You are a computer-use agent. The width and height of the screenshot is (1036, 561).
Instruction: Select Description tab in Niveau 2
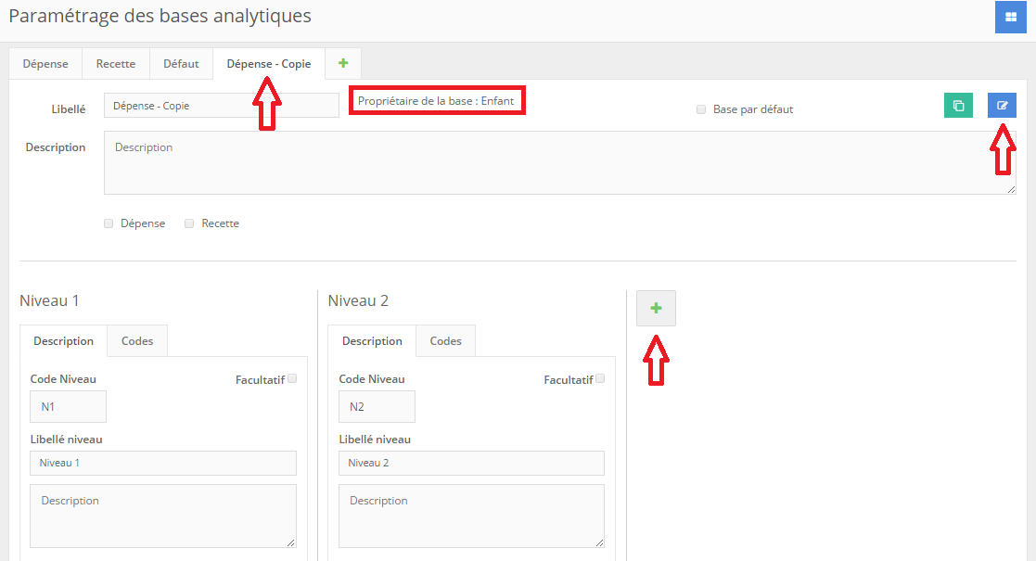(372, 341)
